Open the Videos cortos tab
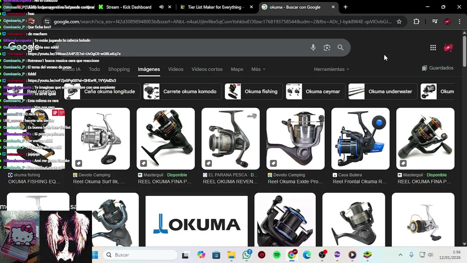 point(207,69)
